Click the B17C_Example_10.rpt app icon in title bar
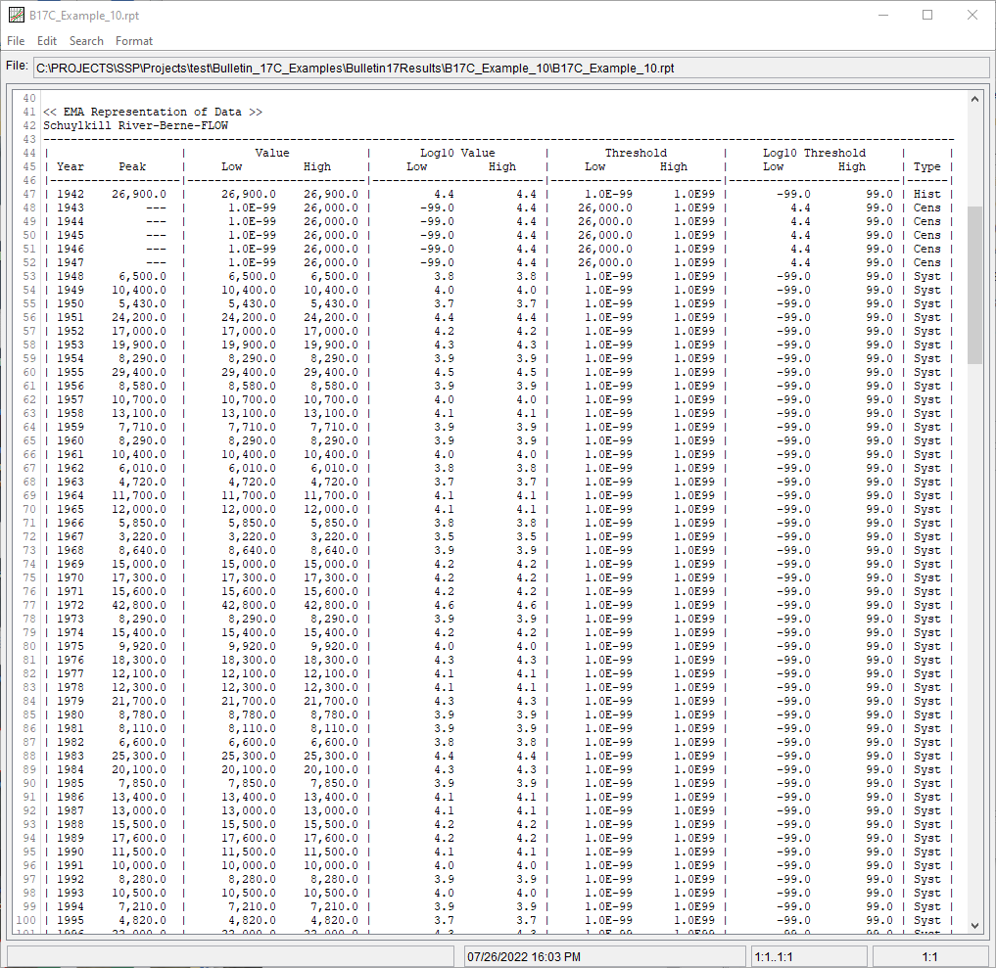 coord(16,15)
